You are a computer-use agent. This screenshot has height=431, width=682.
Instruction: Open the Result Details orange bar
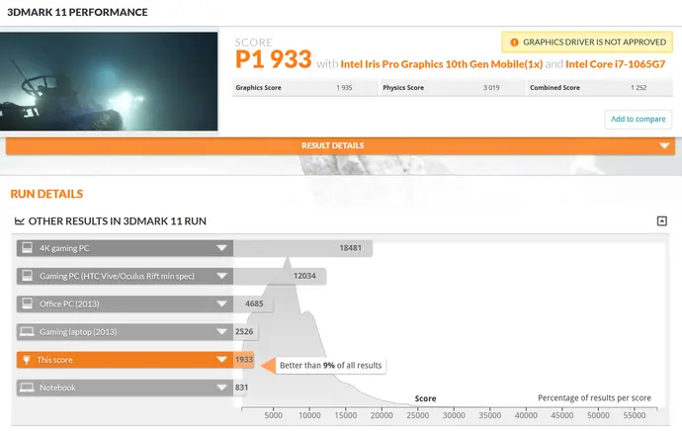click(340, 145)
